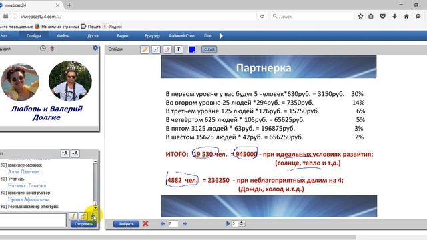The image size is (427, 240).
Task: Go to previous slide with left arrow
Action: (163, 223)
